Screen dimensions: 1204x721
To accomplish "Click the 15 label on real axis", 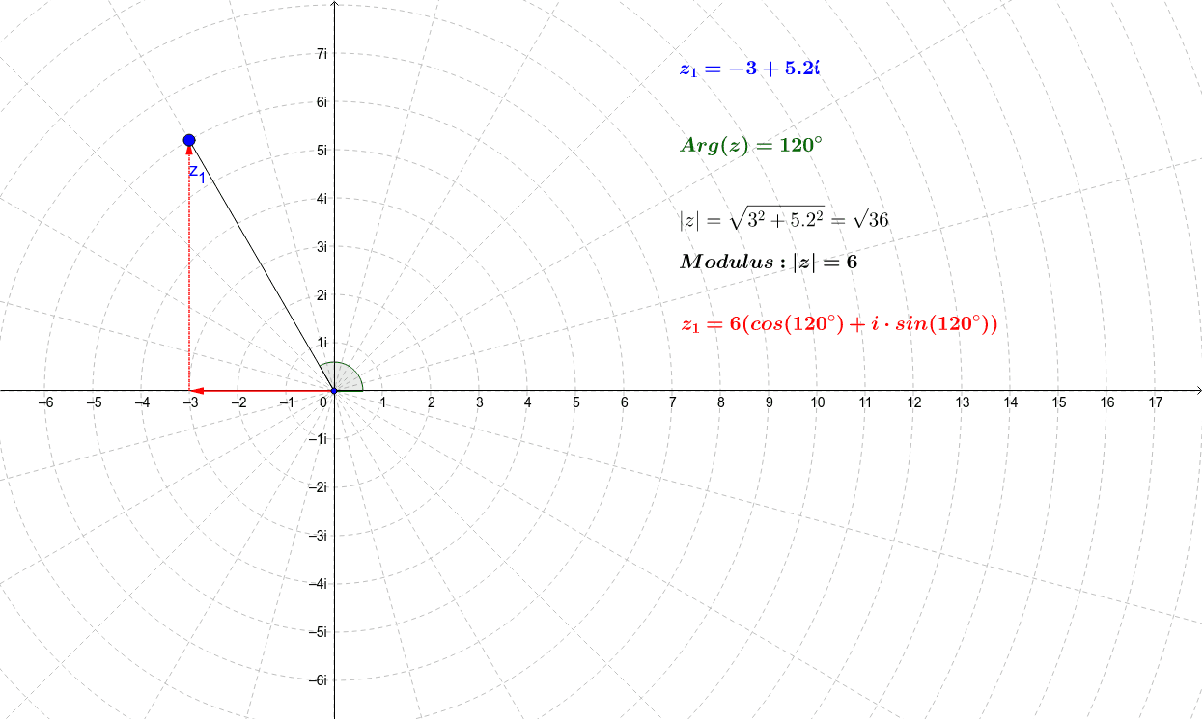I will (1058, 402).
